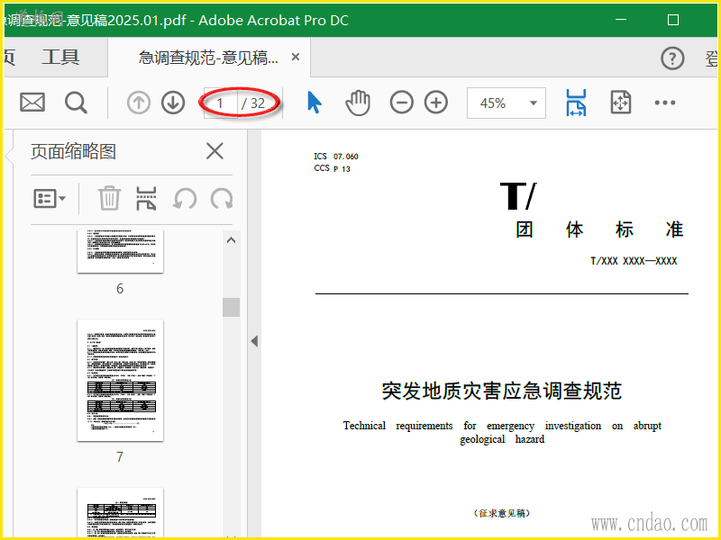Click the page number field showing 1
The image size is (721, 540).
221,103
